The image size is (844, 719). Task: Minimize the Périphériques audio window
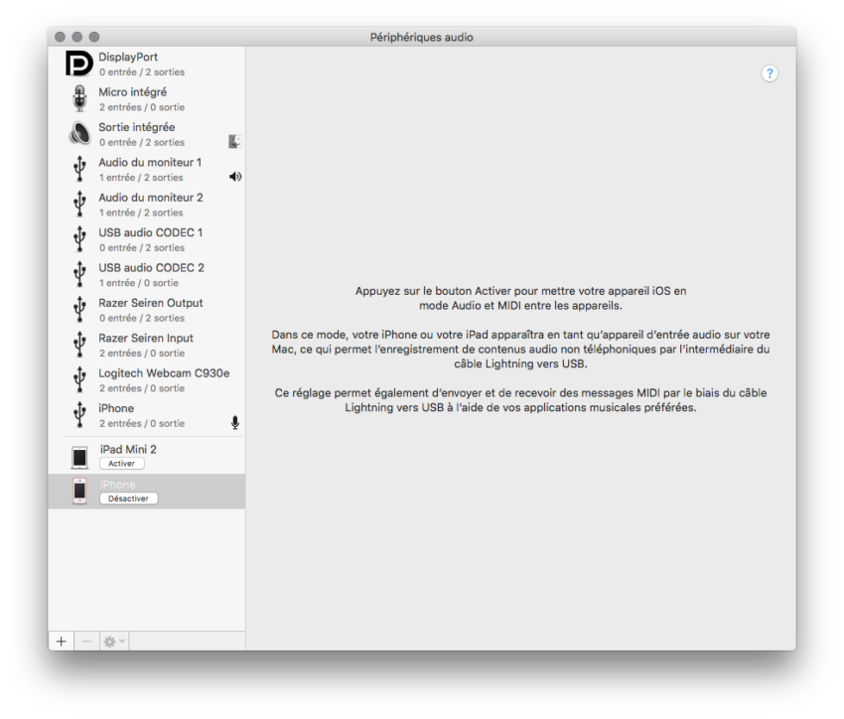[x=77, y=37]
